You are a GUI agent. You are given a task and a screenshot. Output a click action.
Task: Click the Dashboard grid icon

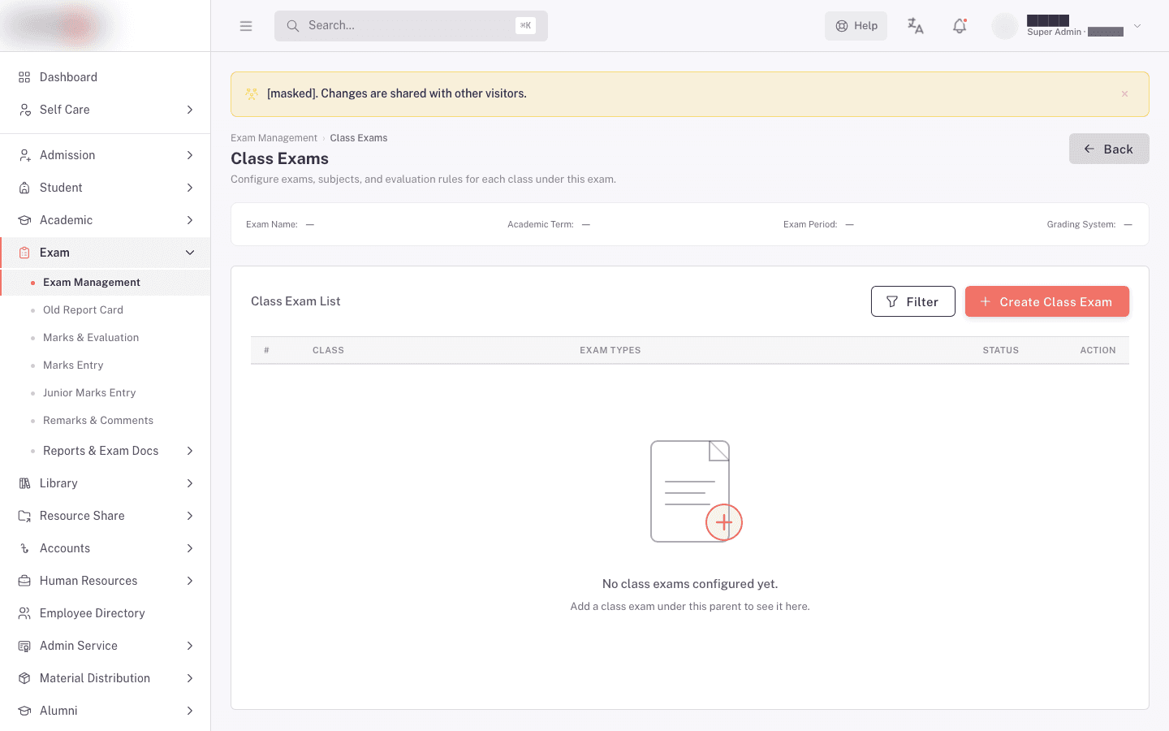pyautogui.click(x=24, y=77)
